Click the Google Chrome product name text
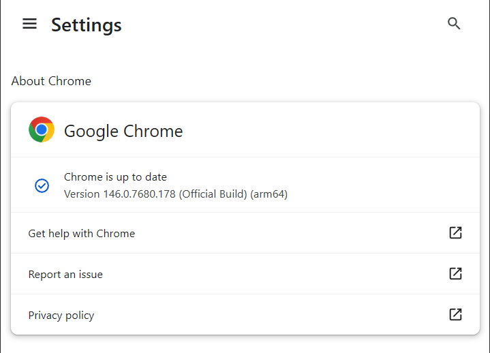The height and width of the screenshot is (353, 490). 123,131
